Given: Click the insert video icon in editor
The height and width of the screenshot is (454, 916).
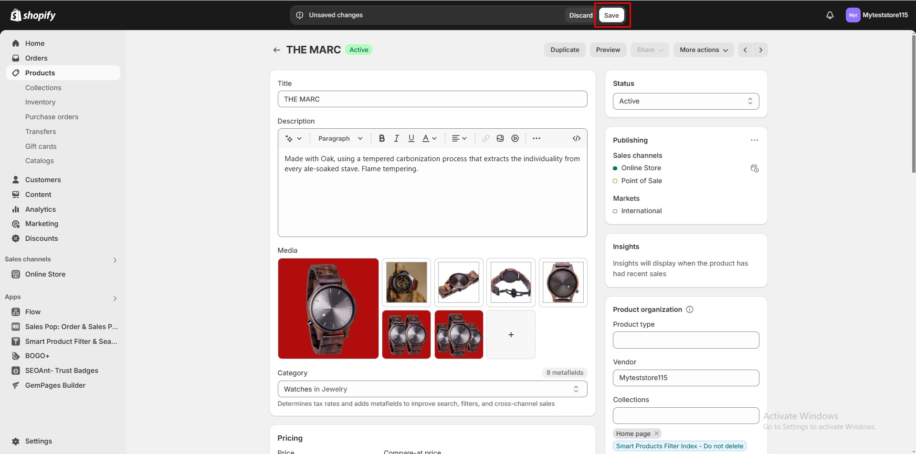Looking at the screenshot, I should (515, 138).
